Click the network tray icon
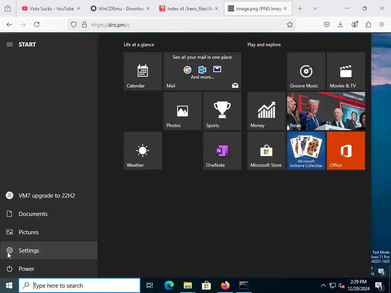This screenshot has height=293, width=391. point(333,285)
